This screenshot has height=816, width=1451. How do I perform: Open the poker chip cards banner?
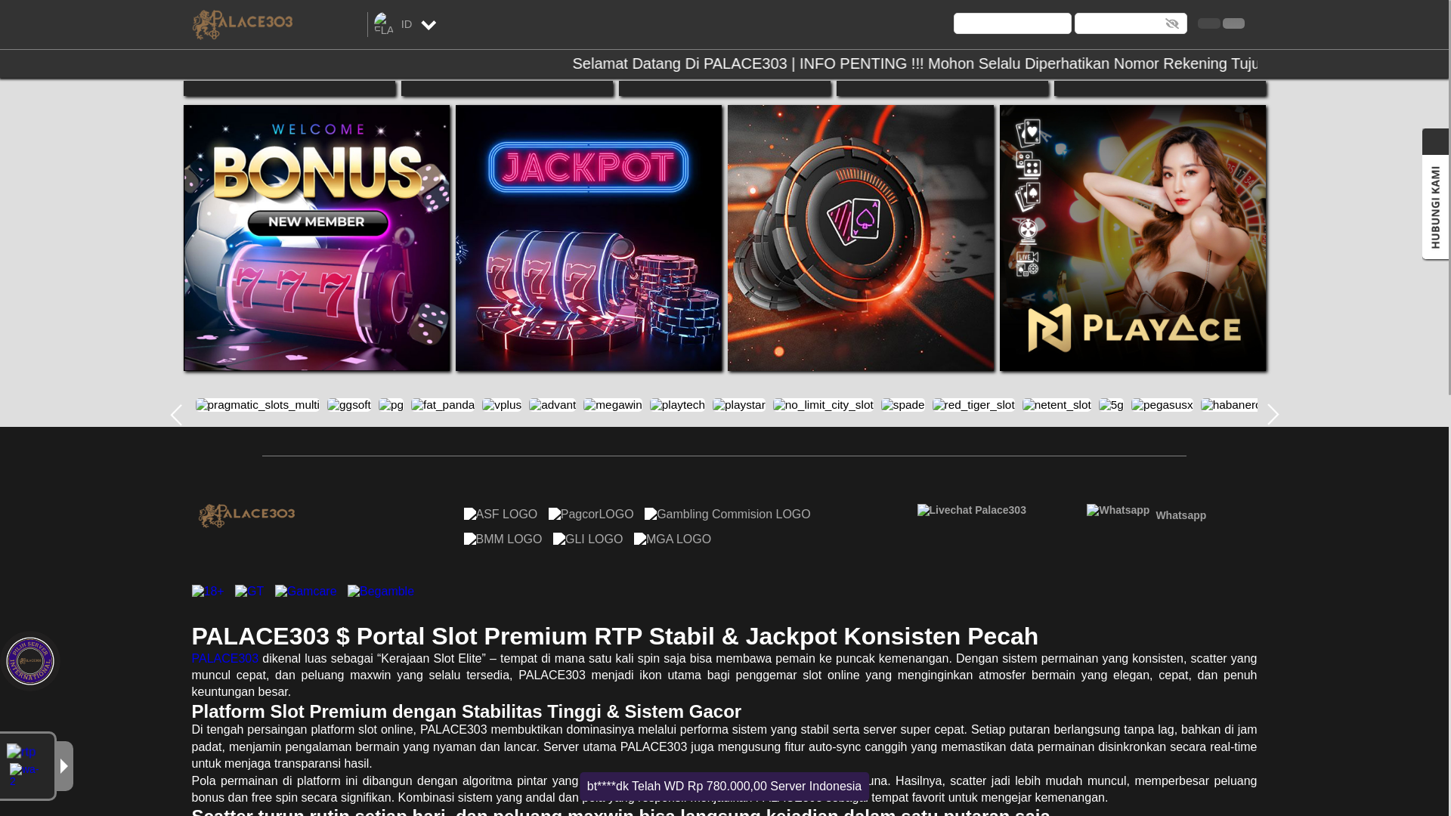[x=861, y=238]
